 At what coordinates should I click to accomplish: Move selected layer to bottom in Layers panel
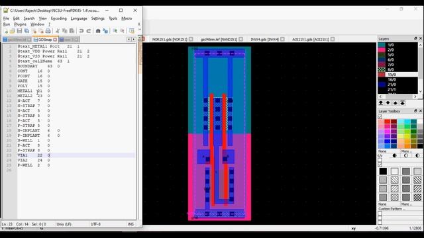point(381,103)
